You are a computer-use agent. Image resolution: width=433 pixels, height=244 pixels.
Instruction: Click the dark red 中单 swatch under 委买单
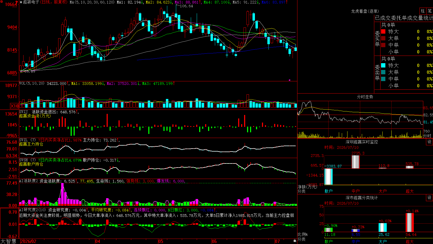click(x=383, y=45)
